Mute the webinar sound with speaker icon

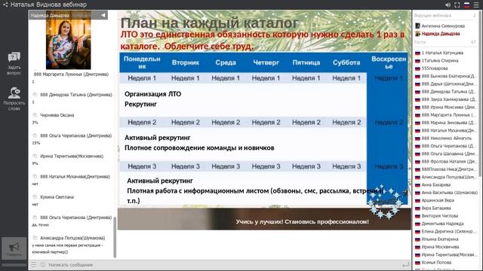tap(448, 5)
